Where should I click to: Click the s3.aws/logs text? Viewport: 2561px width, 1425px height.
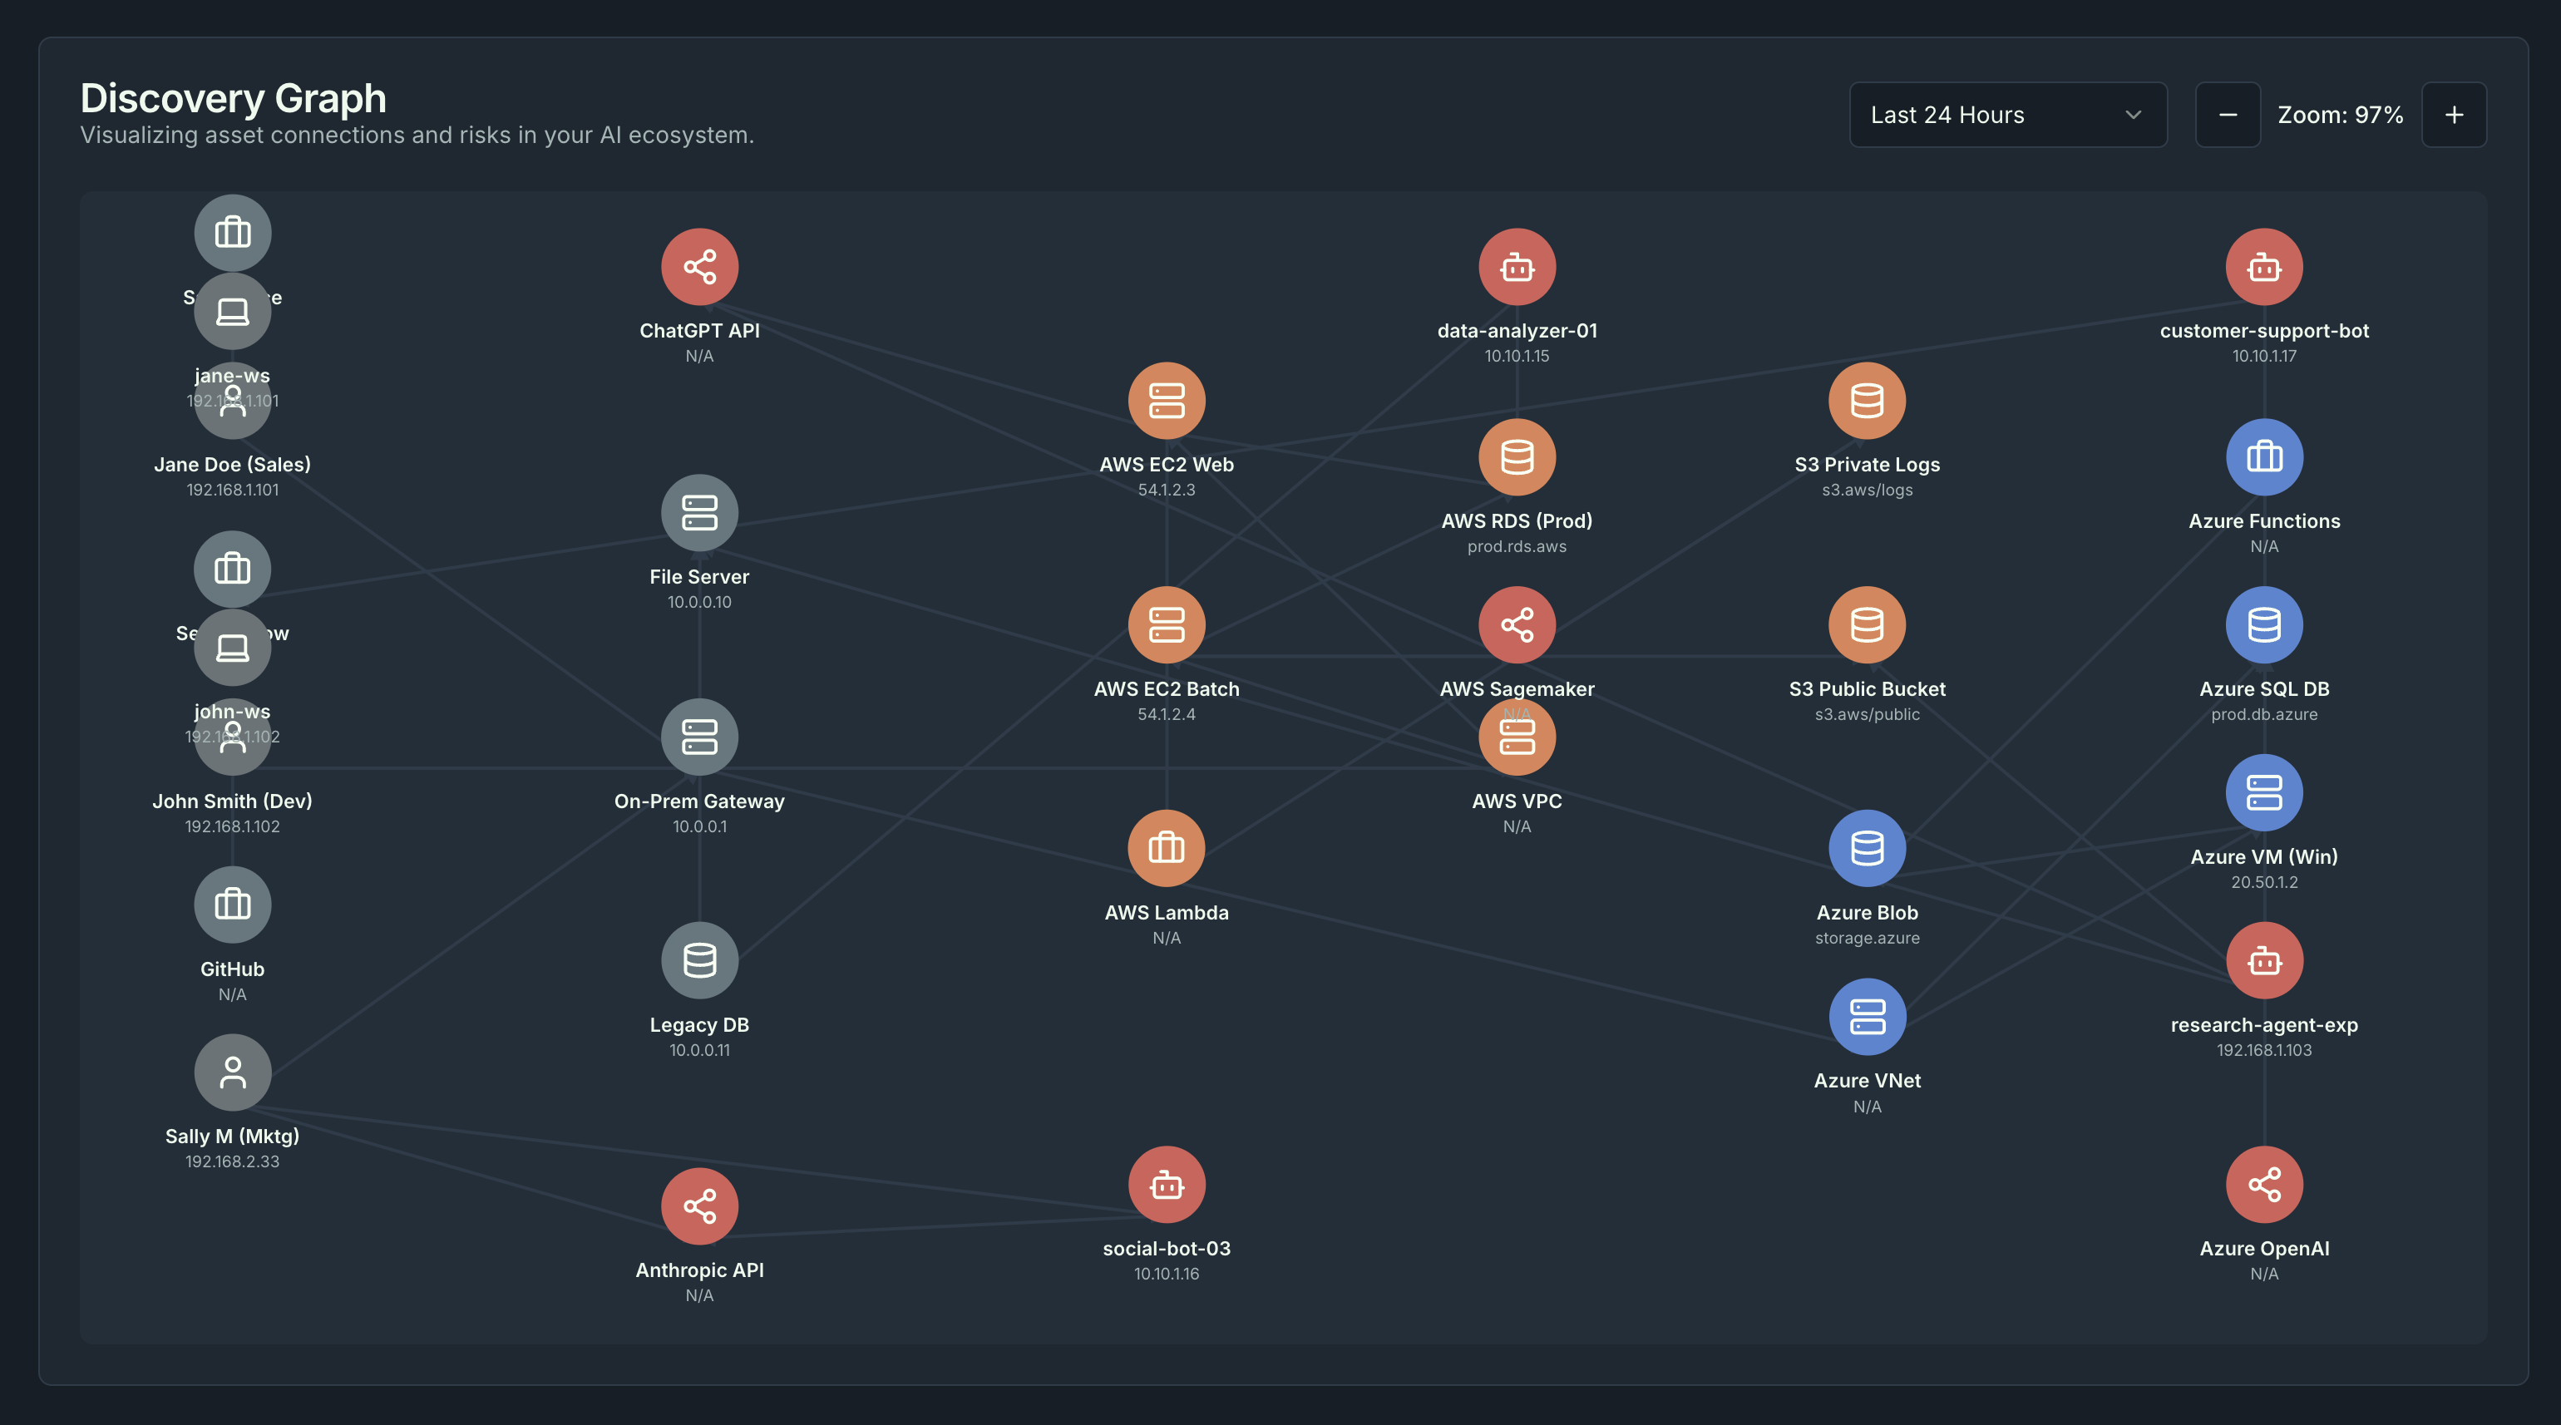coord(1867,490)
